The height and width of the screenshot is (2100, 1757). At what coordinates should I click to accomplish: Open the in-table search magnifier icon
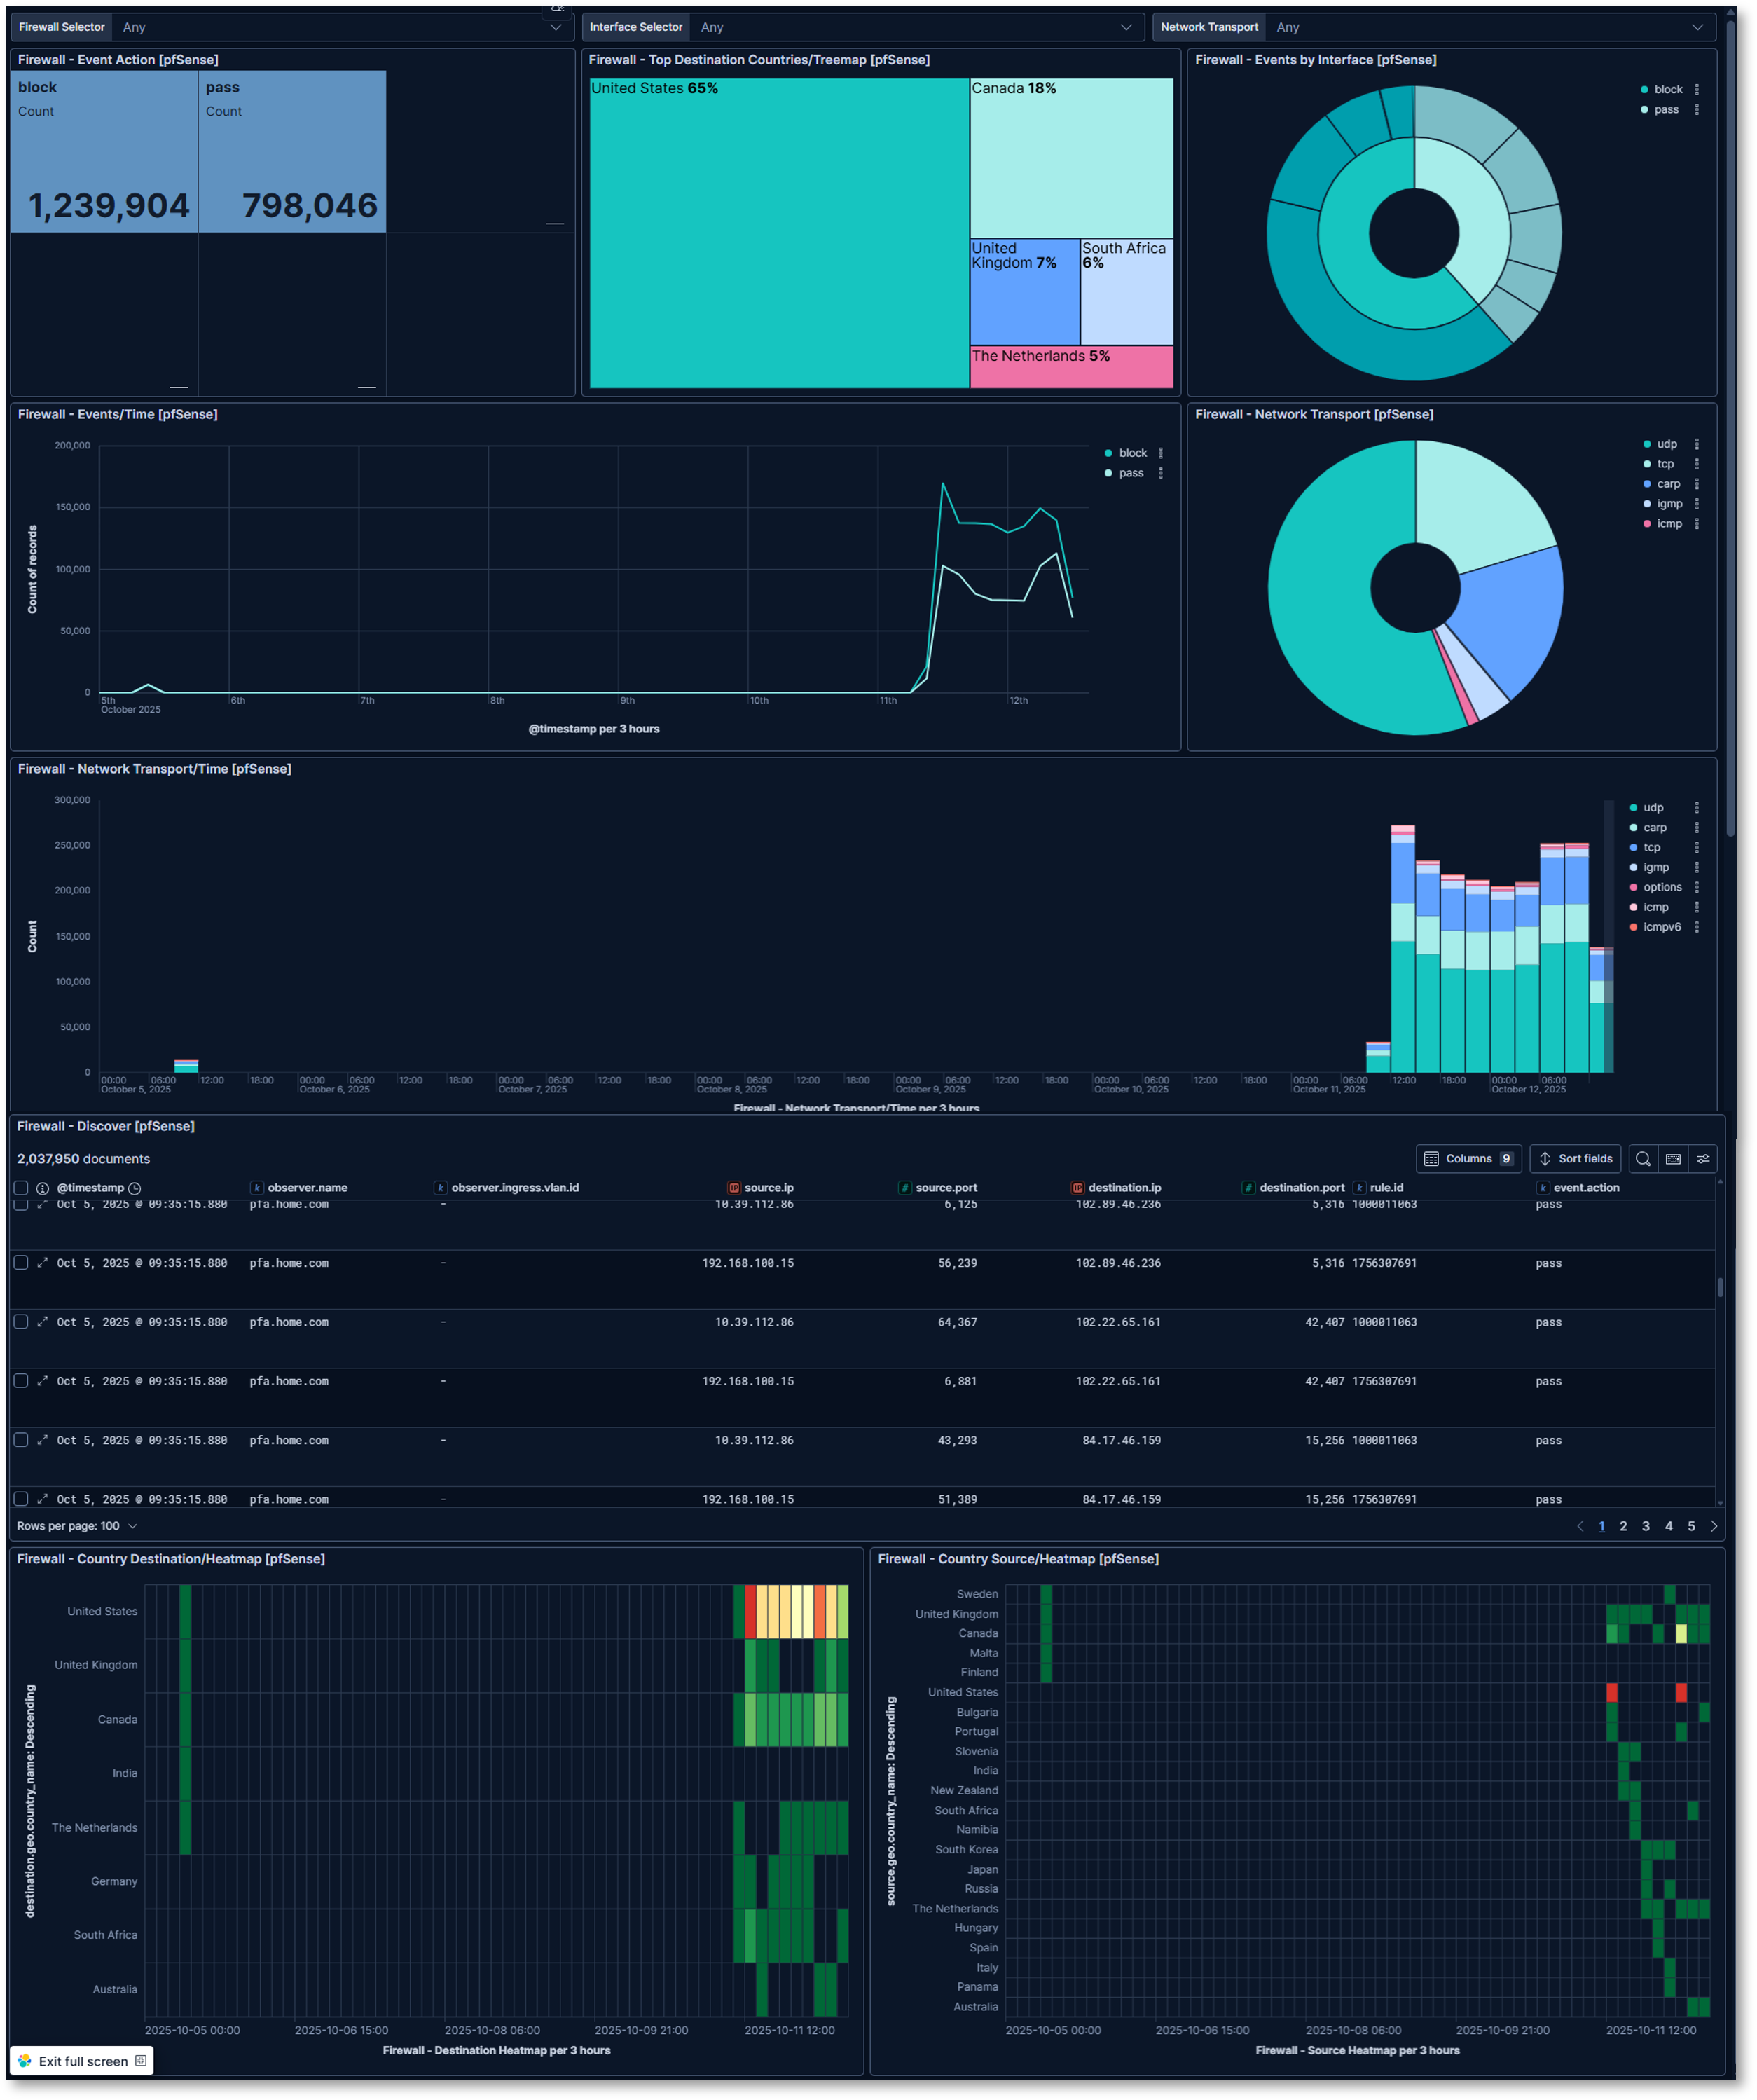[x=1642, y=1158]
